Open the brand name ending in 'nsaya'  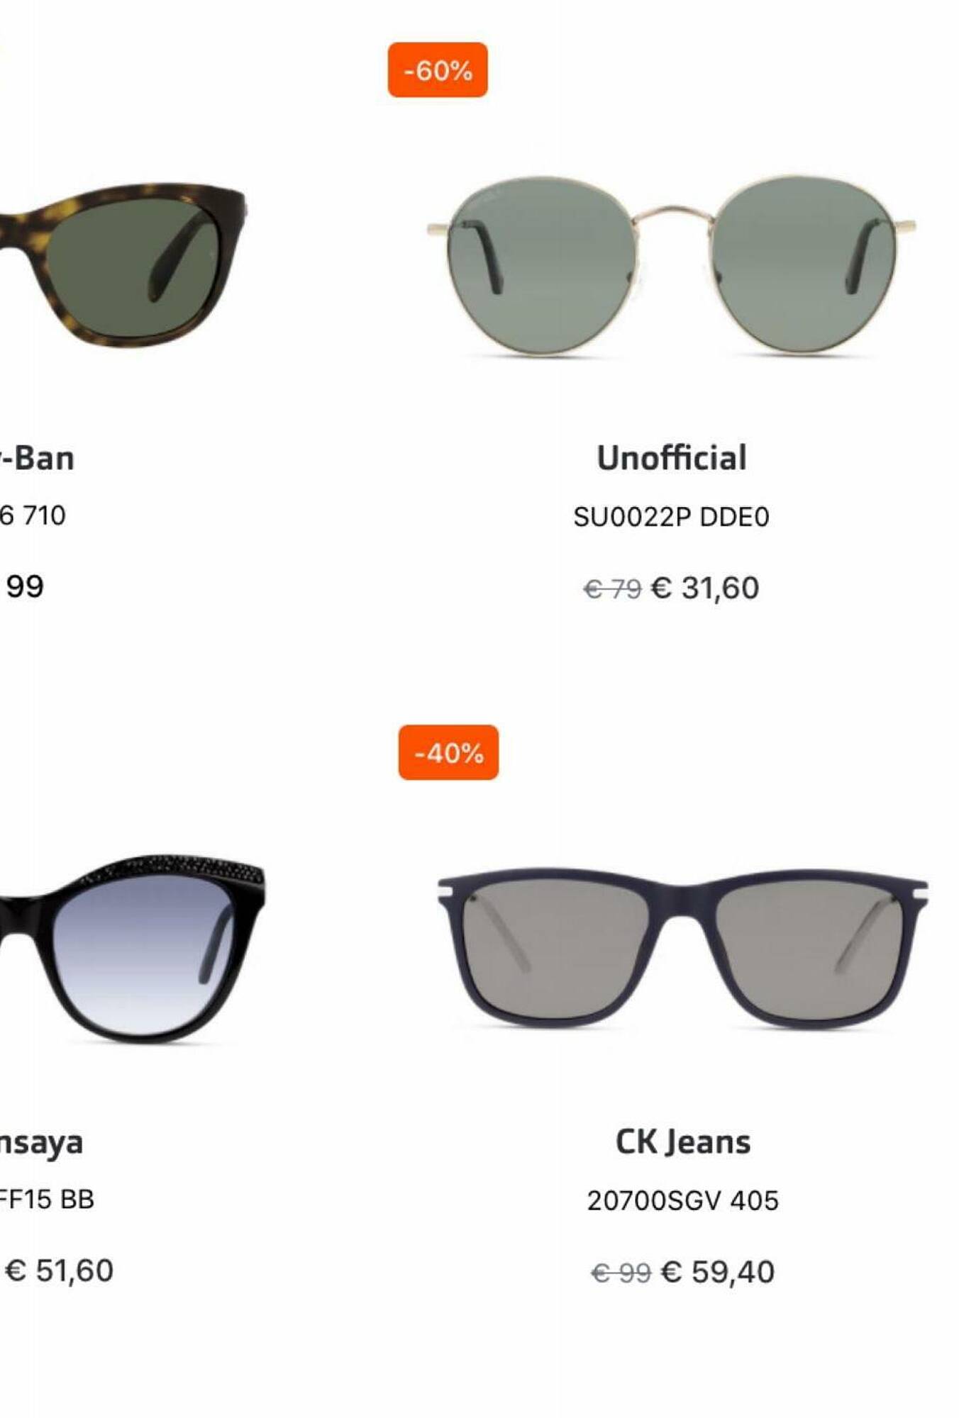[x=41, y=1142]
